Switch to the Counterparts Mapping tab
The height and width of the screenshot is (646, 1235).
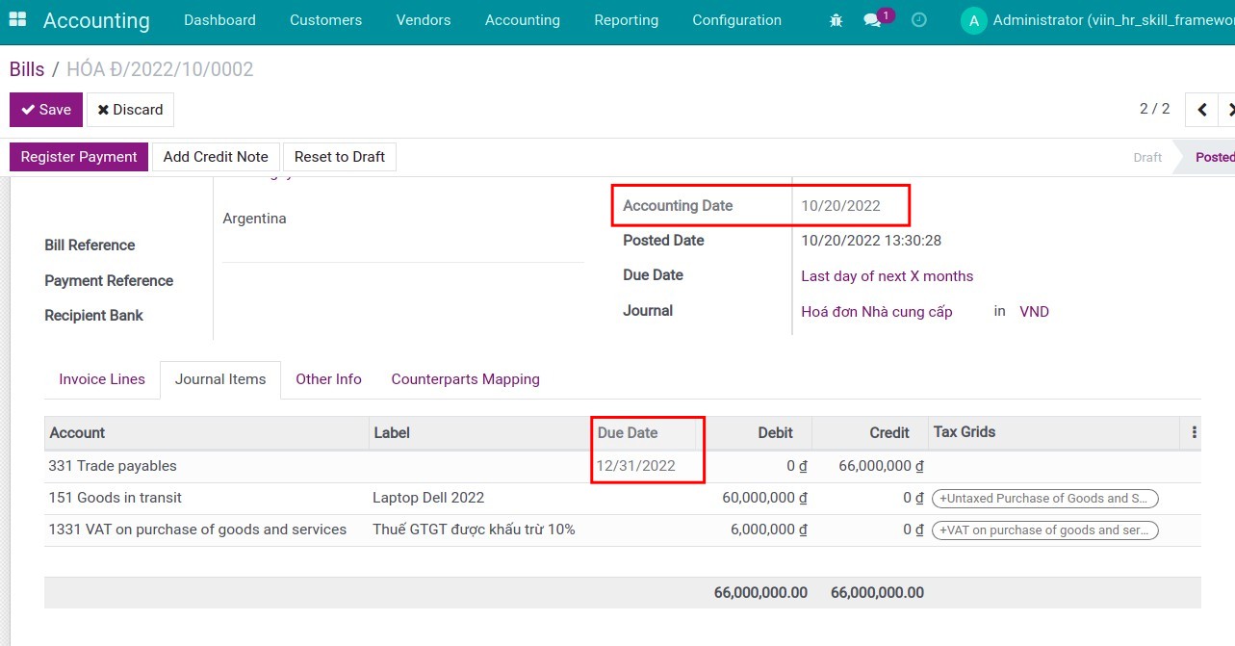coord(465,378)
